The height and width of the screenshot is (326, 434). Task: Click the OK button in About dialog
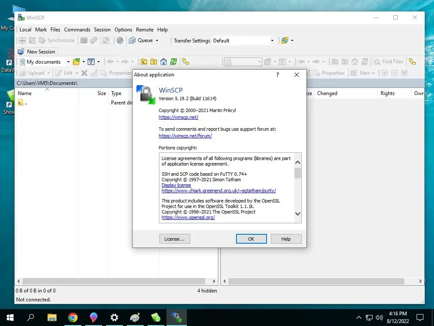coord(251,239)
